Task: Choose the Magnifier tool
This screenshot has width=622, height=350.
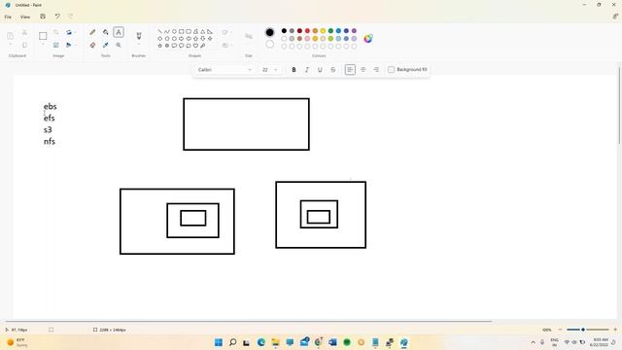Action: [119, 45]
